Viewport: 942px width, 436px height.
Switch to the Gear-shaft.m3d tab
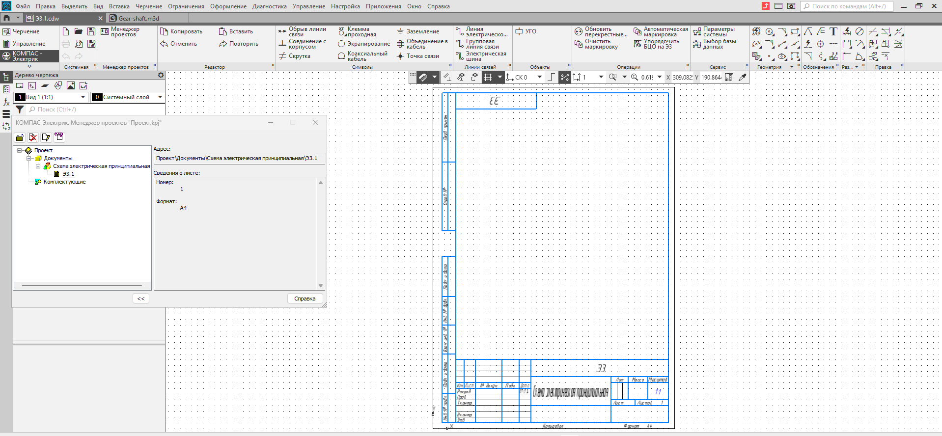pos(139,18)
